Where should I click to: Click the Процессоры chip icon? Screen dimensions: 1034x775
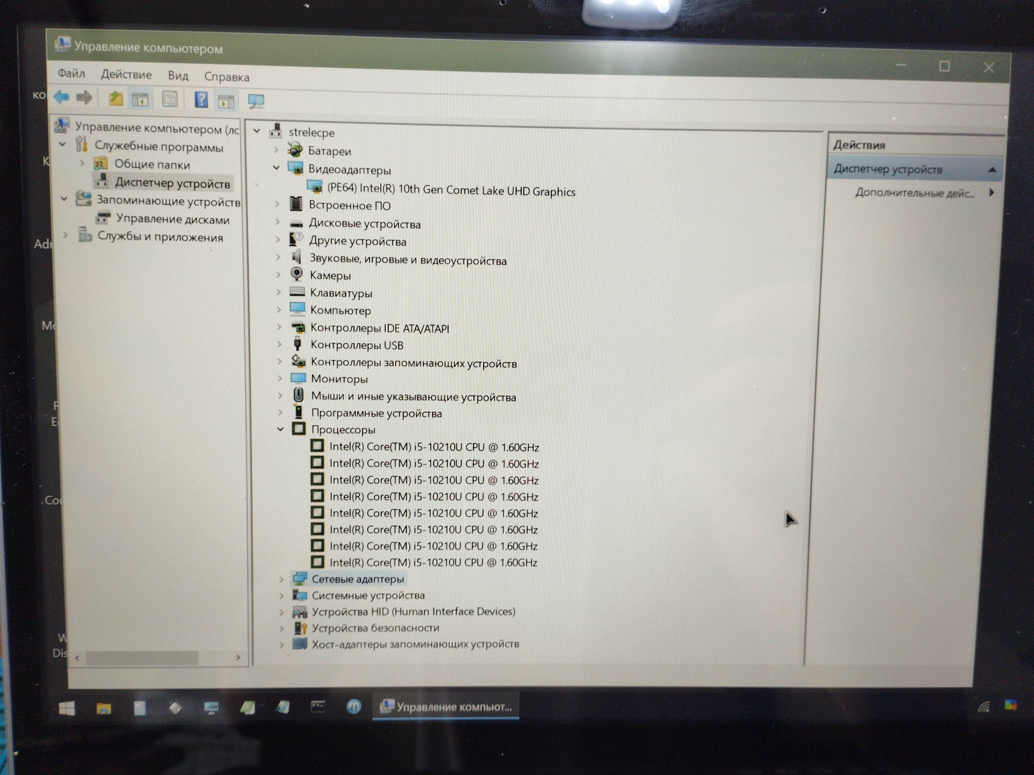pyautogui.click(x=299, y=429)
